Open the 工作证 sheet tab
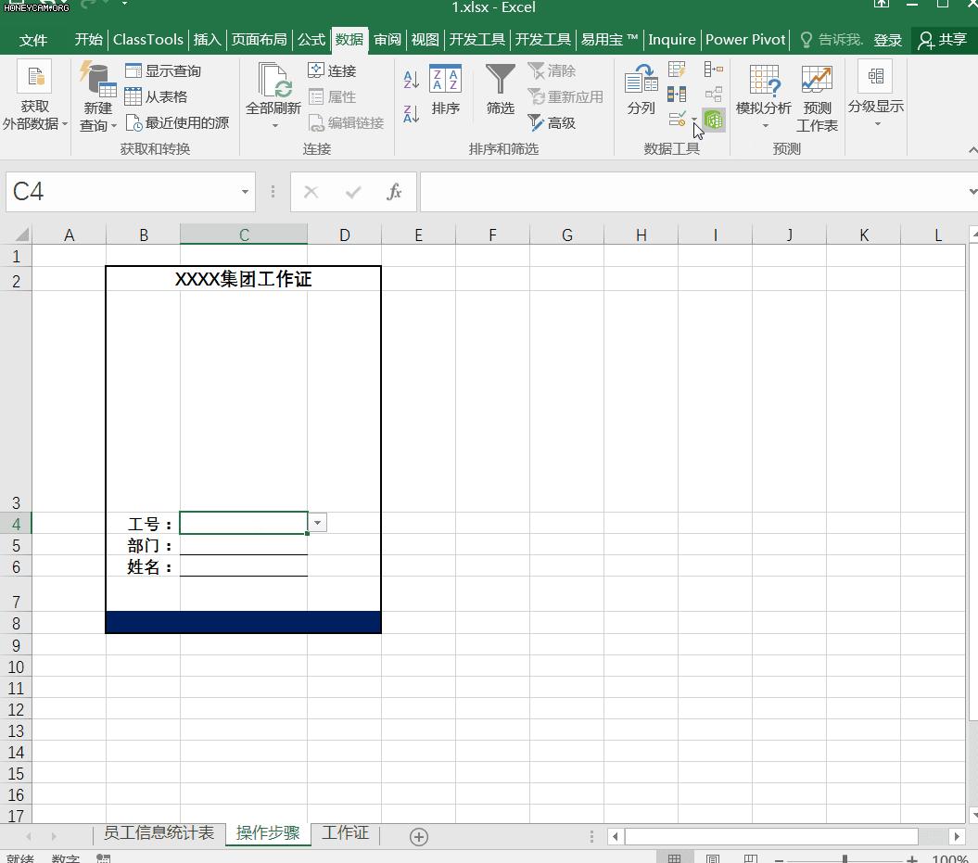 point(346,833)
